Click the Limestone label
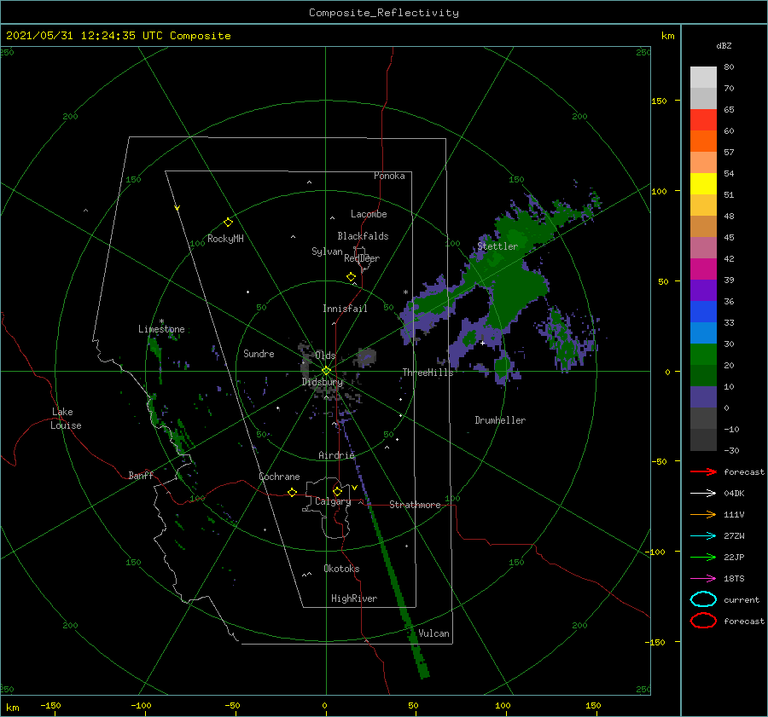 pos(161,329)
